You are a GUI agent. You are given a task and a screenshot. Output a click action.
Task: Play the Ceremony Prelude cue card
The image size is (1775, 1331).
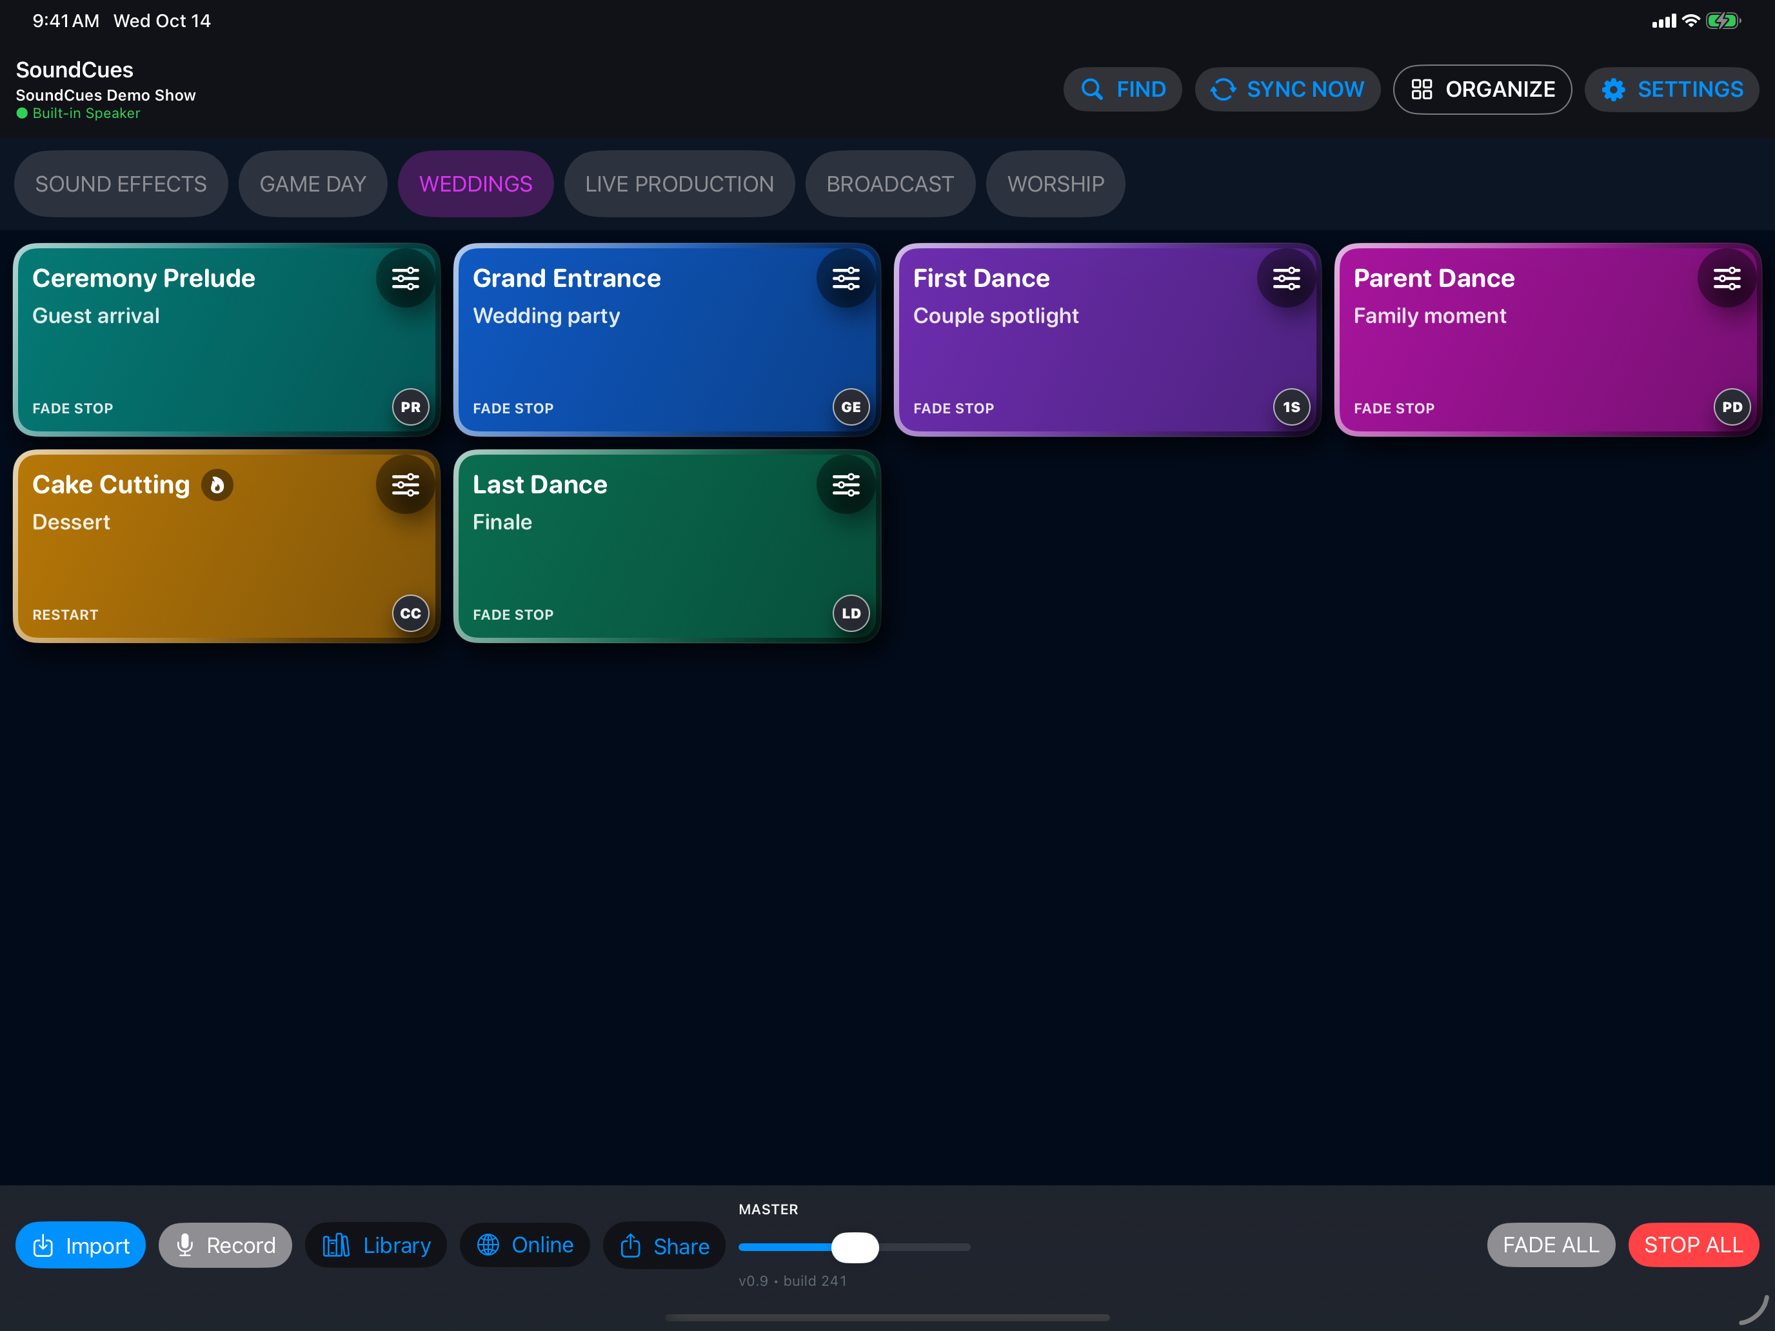coord(226,340)
